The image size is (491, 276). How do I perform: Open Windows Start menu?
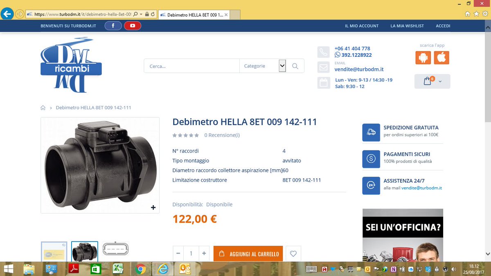[8, 269]
